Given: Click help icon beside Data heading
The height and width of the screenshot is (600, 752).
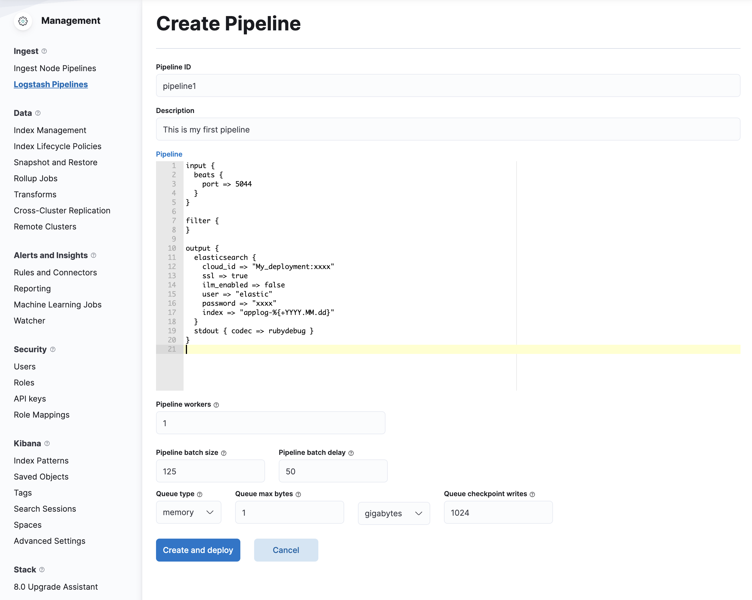Looking at the screenshot, I should pos(38,113).
